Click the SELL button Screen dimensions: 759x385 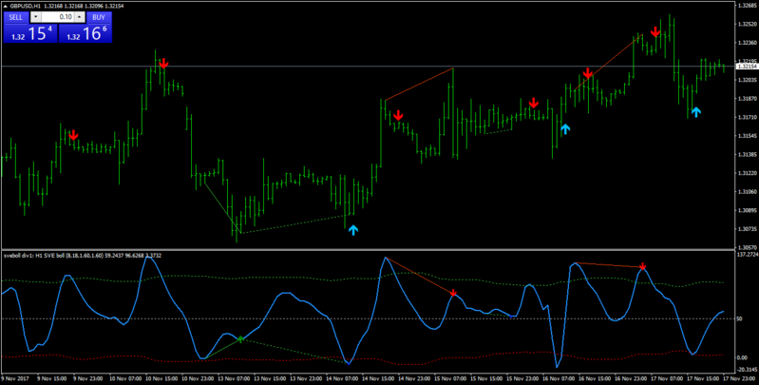pos(15,17)
